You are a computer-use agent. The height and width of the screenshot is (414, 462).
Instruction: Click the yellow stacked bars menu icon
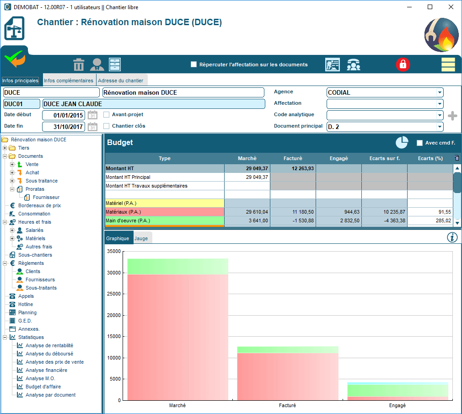[x=448, y=65]
